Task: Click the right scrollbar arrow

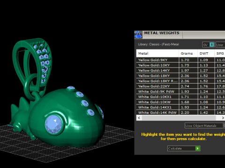Action: (223, 118)
